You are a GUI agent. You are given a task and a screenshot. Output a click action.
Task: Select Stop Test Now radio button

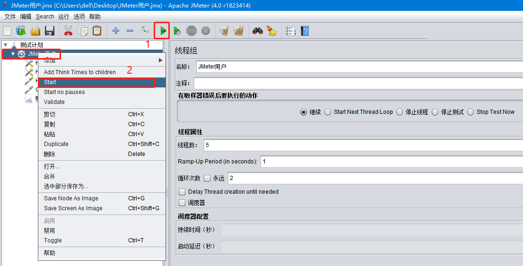pos(471,112)
